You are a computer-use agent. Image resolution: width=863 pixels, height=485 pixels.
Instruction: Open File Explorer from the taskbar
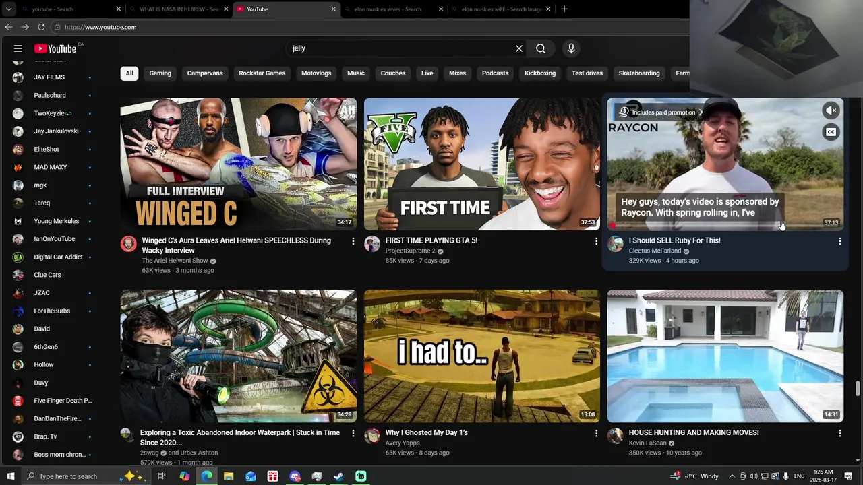point(229,476)
